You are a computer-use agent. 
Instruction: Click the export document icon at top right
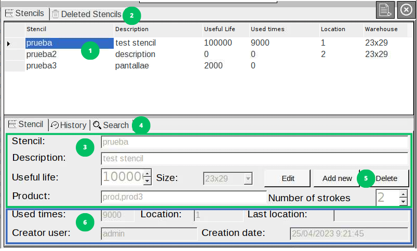point(385,10)
